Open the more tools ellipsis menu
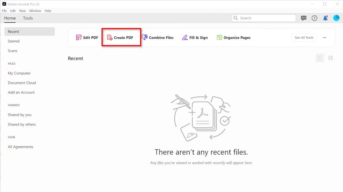This screenshot has height=192, width=343. (x=324, y=37)
